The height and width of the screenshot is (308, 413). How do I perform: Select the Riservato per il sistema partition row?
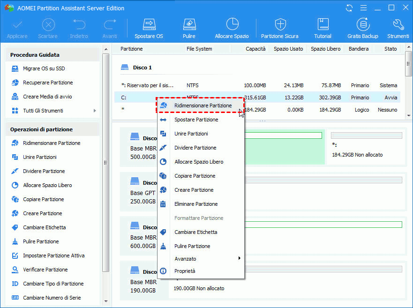[x=147, y=85]
